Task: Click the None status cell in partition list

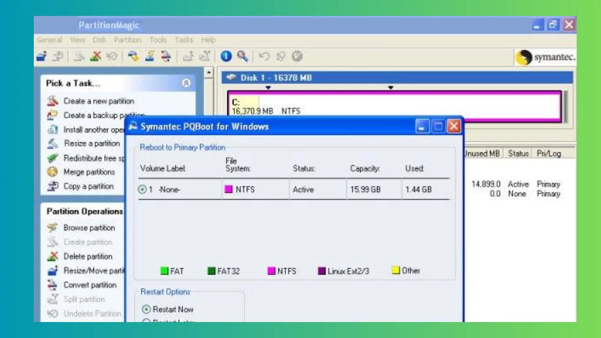Action: [517, 193]
